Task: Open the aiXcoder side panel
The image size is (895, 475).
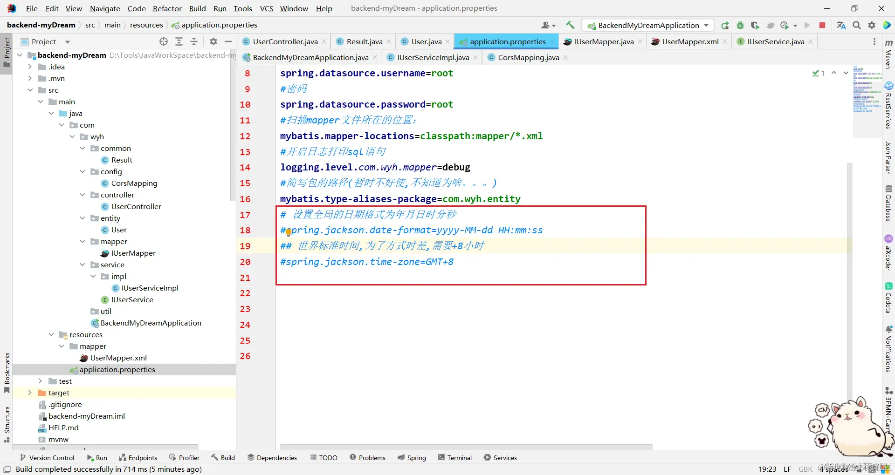Action: click(888, 252)
